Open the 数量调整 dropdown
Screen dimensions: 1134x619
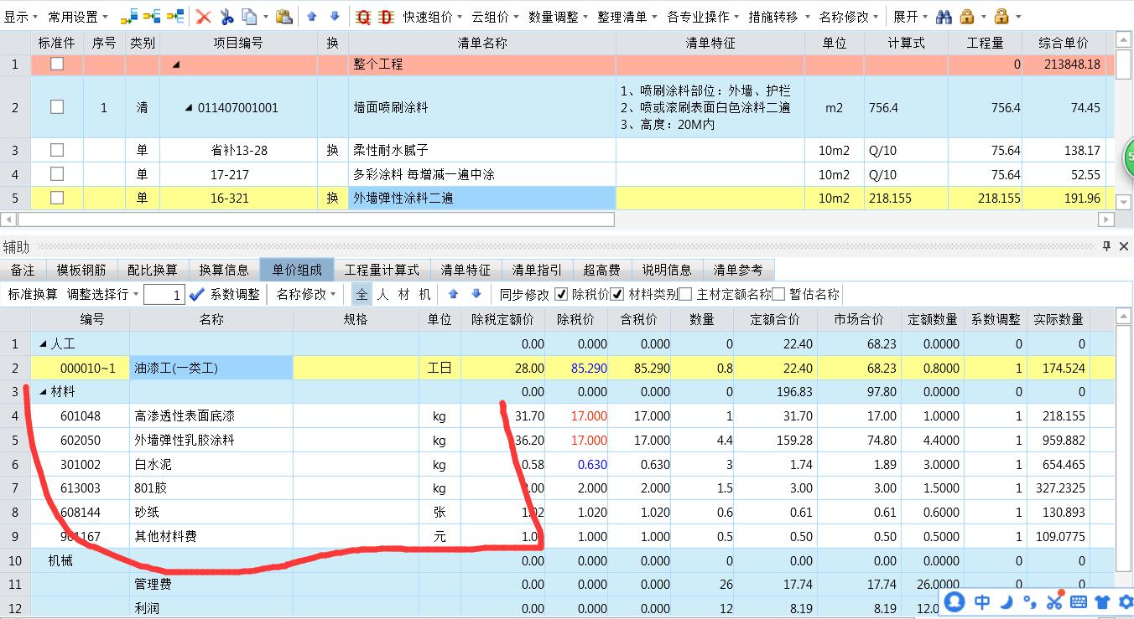(x=559, y=17)
